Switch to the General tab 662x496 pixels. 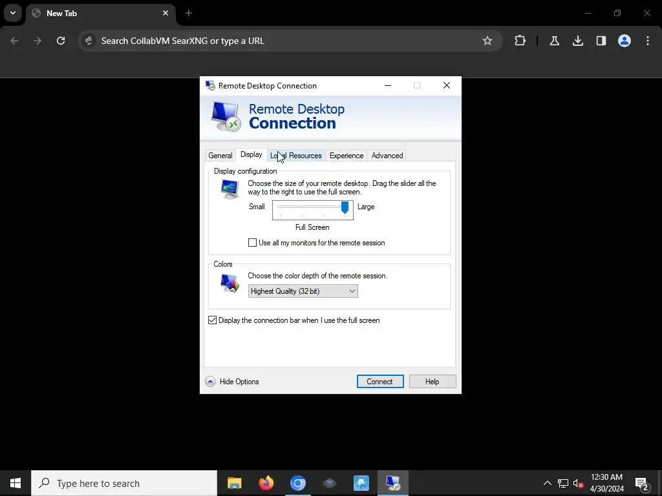220,156
